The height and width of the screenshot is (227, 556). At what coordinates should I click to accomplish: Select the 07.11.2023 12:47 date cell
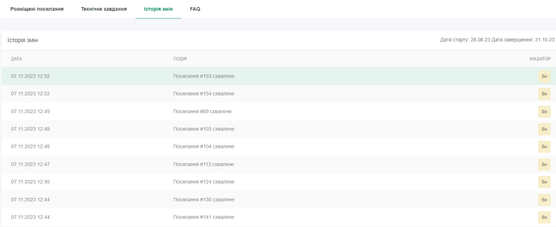tap(30, 164)
